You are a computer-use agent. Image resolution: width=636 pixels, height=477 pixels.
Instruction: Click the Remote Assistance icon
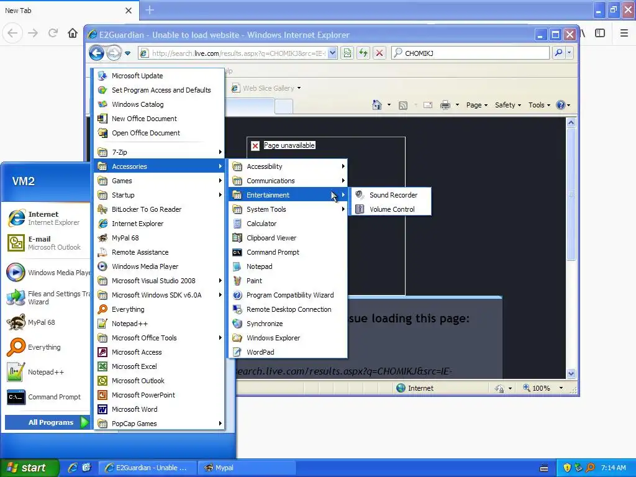tap(102, 252)
